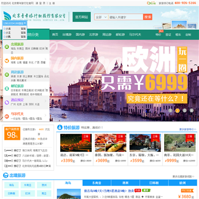Viewport: 199px width, 199px height.
Task: Click the orange 搜索 search button
Action: click(x=148, y=17)
